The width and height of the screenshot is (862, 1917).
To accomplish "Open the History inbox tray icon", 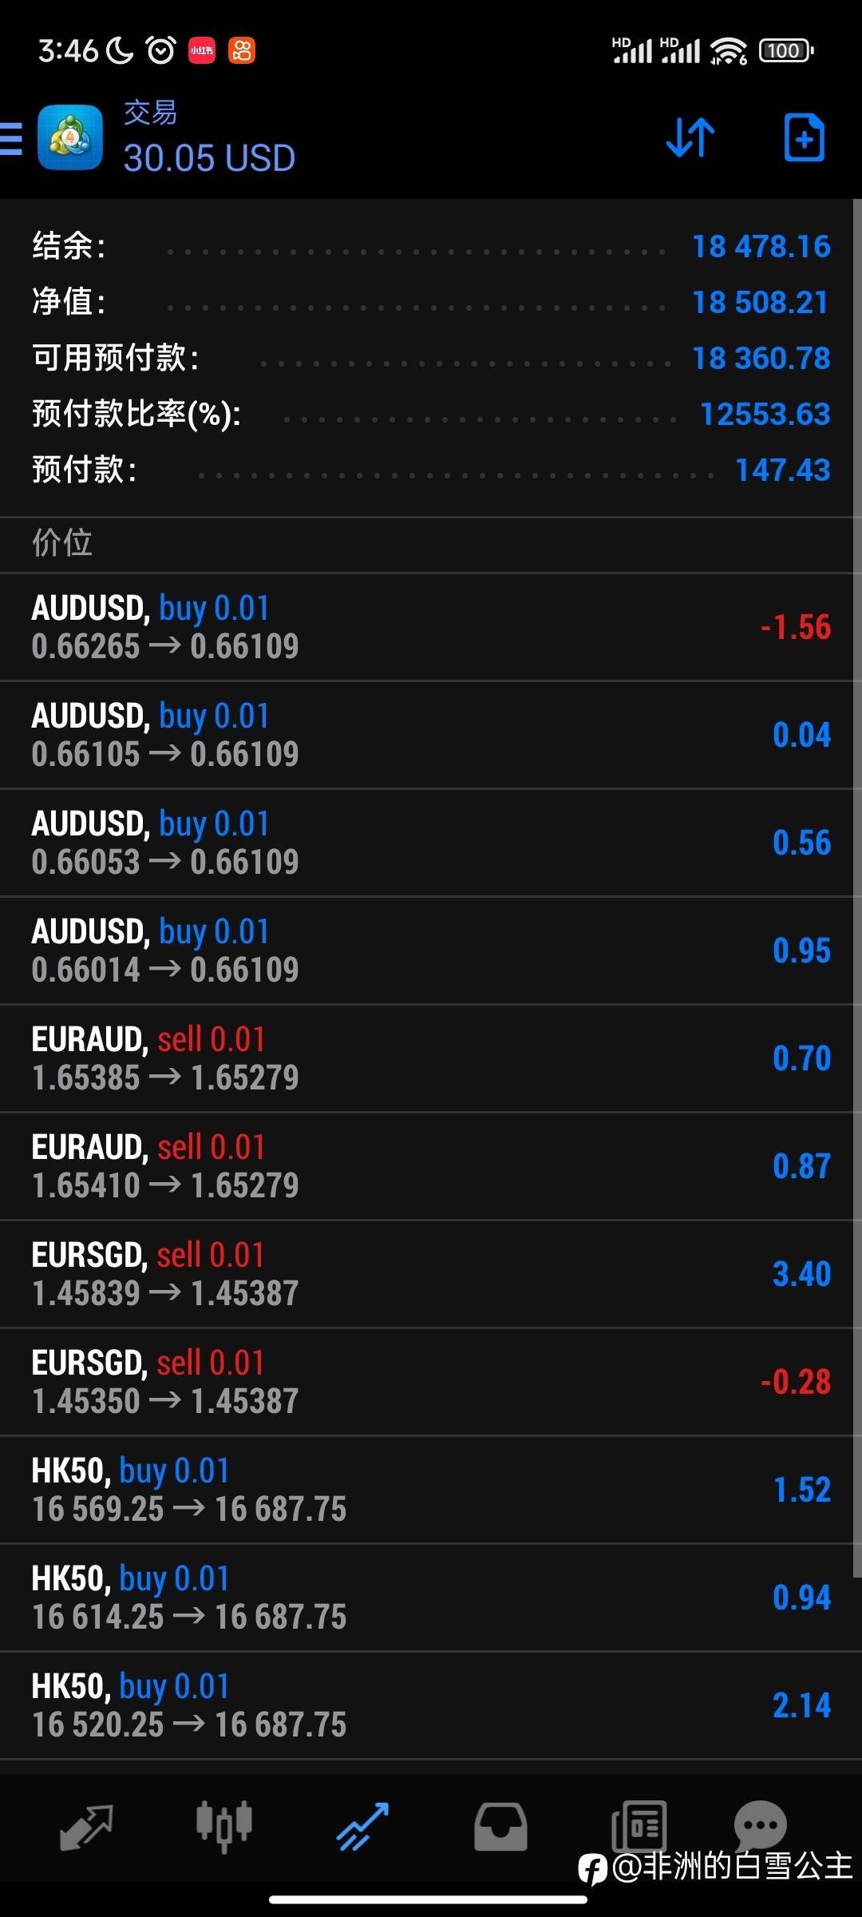I will coord(500,1826).
